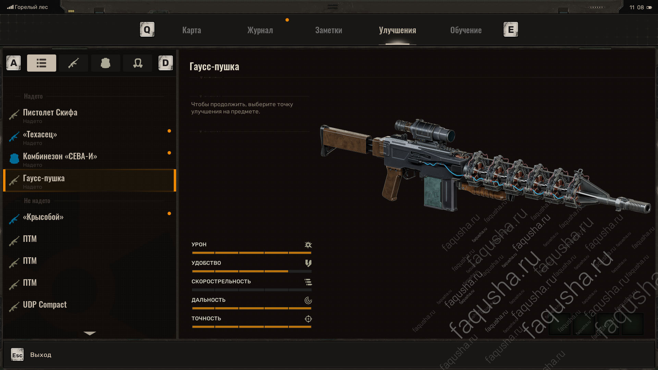Click the A previous-category key icon
Screen dimensions: 658x370
coord(14,63)
